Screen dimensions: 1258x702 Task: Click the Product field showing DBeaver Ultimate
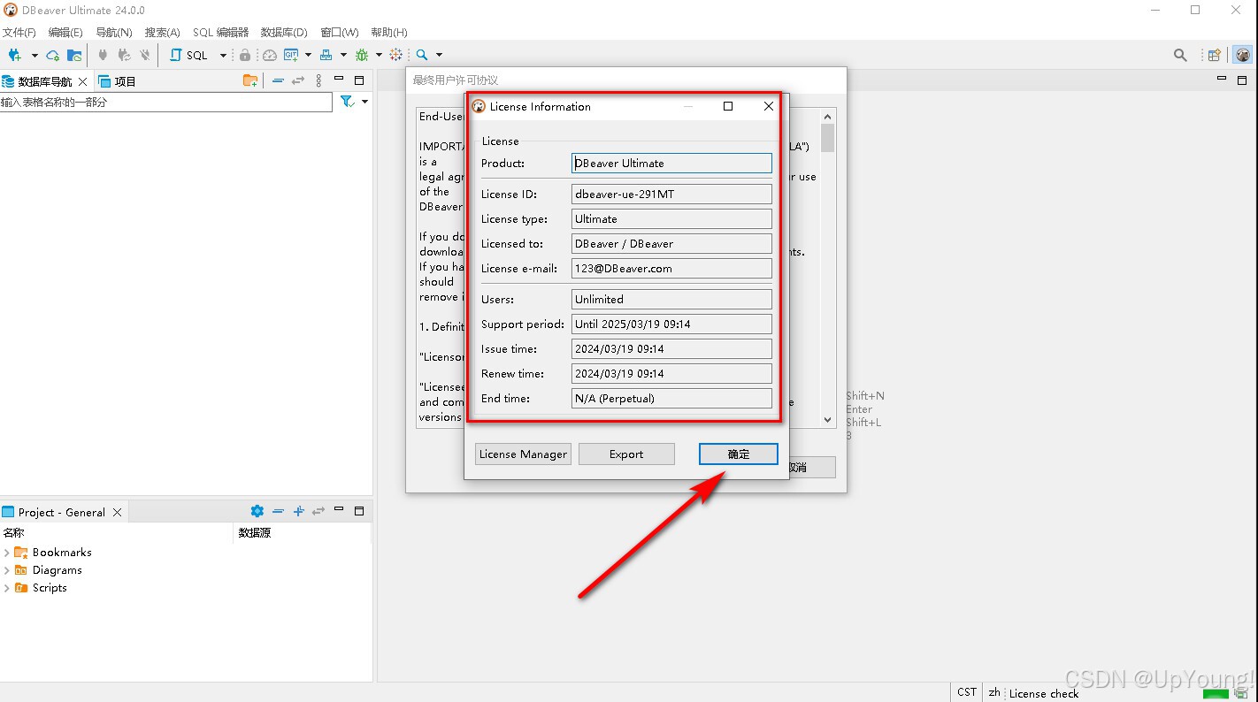pos(671,164)
